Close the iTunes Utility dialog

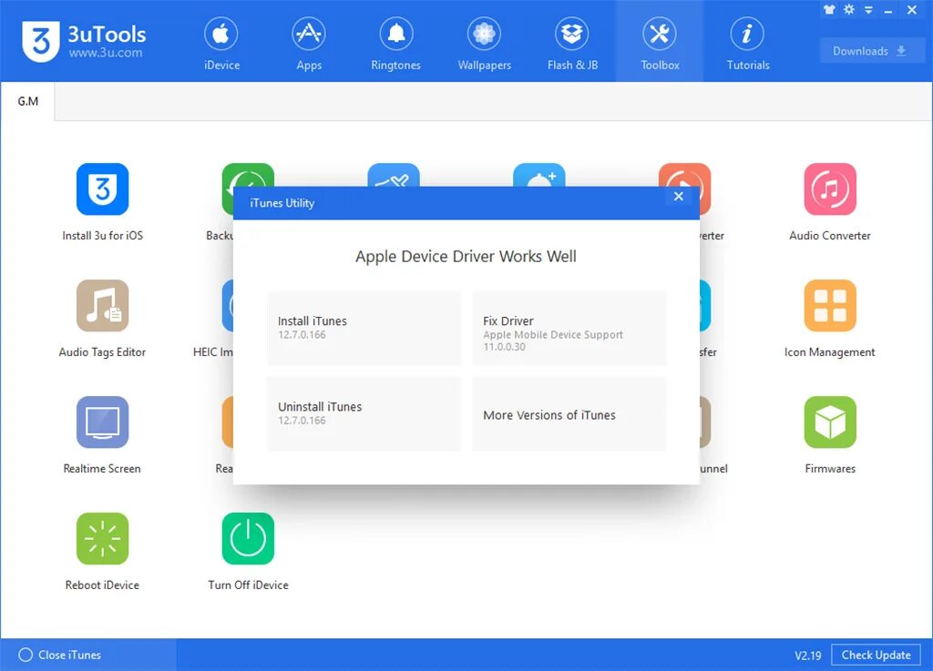(x=678, y=196)
